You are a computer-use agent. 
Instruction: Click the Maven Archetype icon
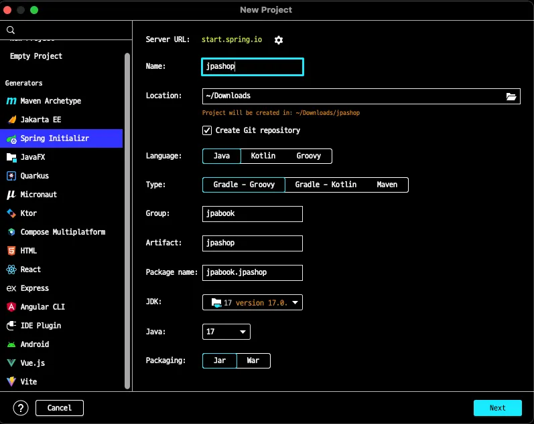point(11,101)
